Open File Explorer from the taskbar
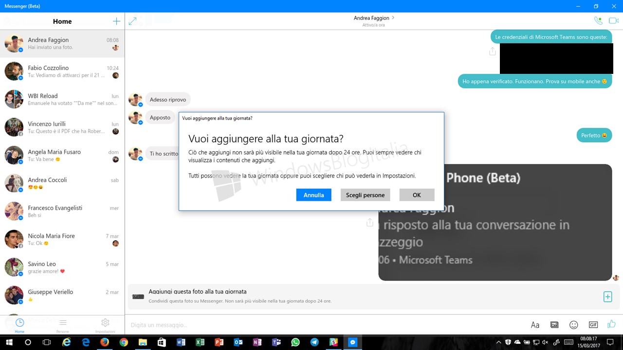 pyautogui.click(x=143, y=342)
